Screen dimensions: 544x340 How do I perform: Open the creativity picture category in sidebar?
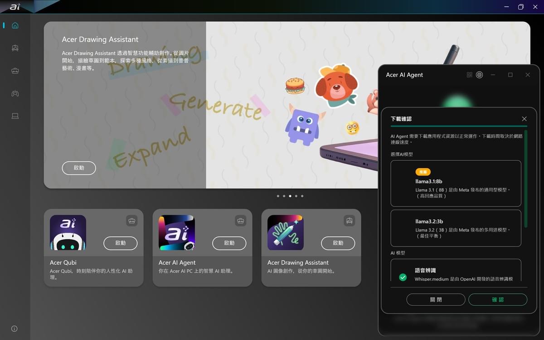[15, 48]
